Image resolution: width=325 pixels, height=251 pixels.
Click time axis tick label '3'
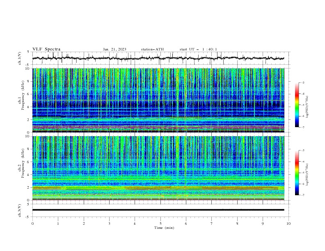[109, 224]
